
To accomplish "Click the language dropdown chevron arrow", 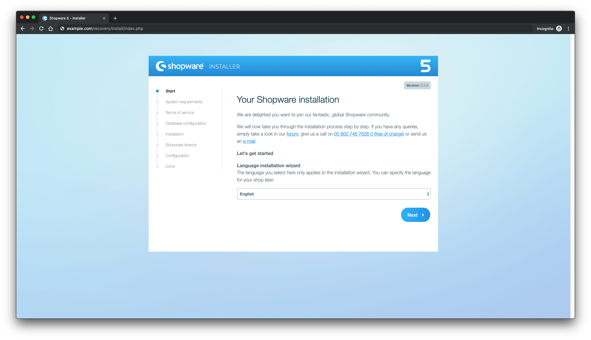I will click(x=428, y=194).
